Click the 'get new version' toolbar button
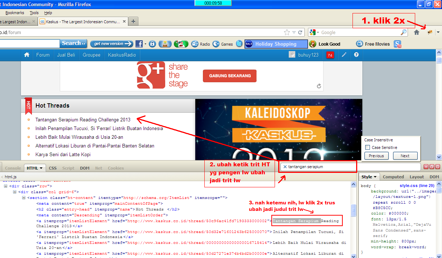This screenshot has width=442, height=258. coord(112,44)
